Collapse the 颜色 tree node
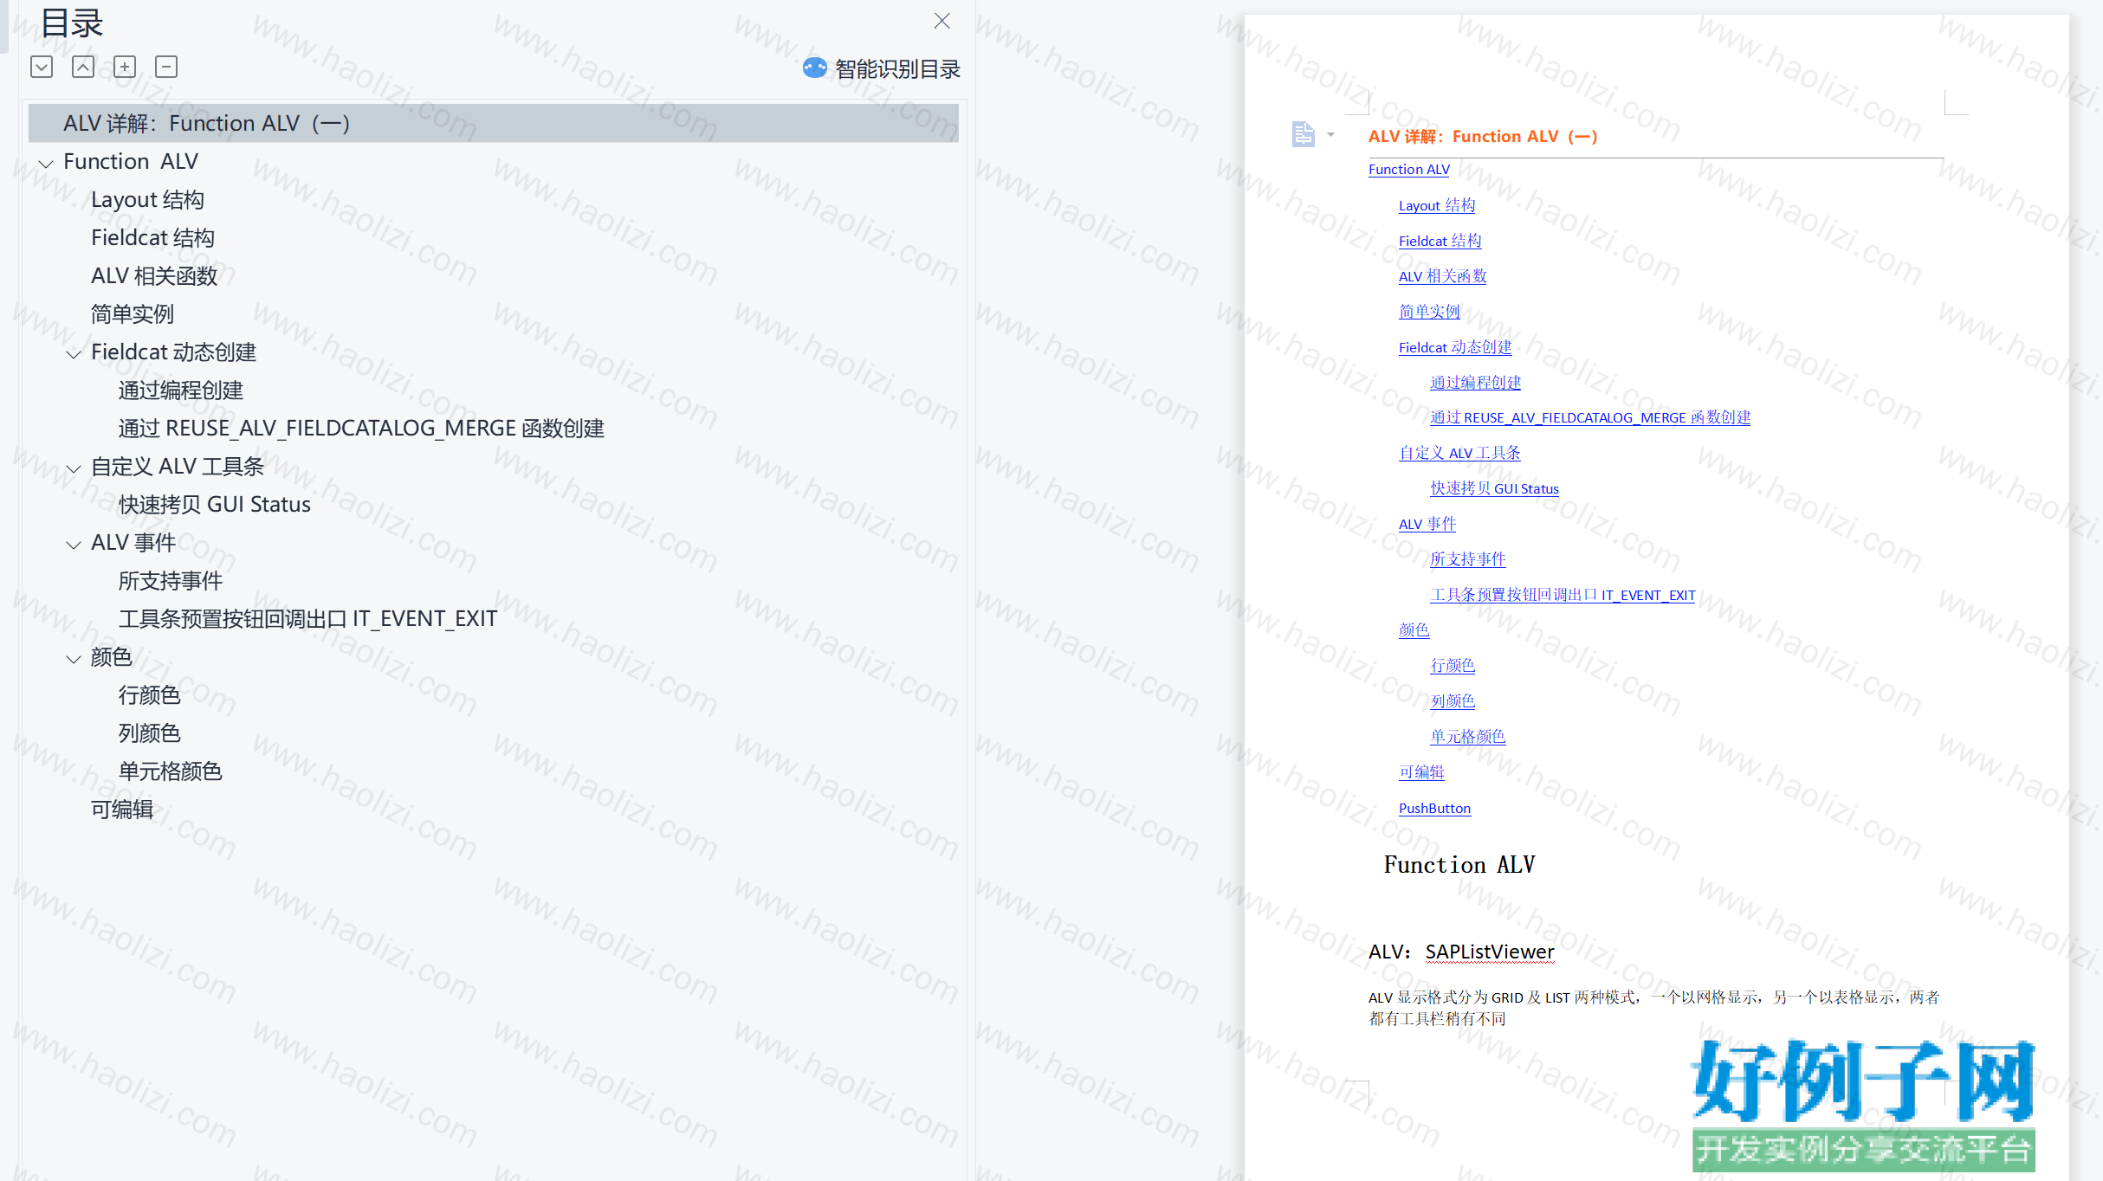 74,658
